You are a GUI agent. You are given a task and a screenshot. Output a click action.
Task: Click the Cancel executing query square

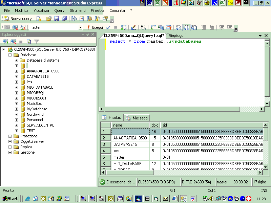pyautogui.click(x=116, y=27)
